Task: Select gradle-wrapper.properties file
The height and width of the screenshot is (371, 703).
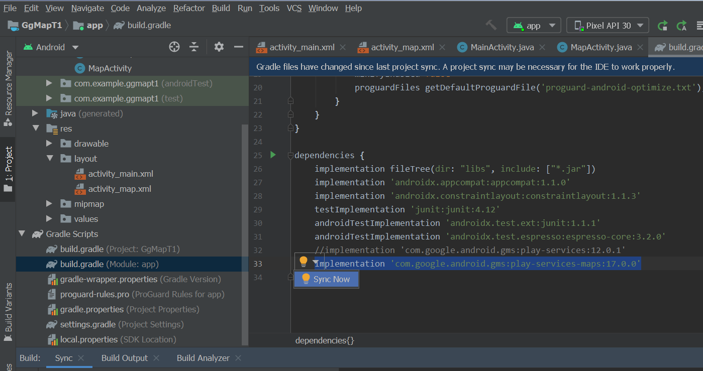Action: click(133, 279)
